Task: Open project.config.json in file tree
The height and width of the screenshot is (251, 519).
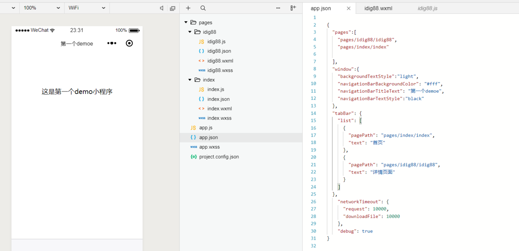Action: pyautogui.click(x=219, y=157)
